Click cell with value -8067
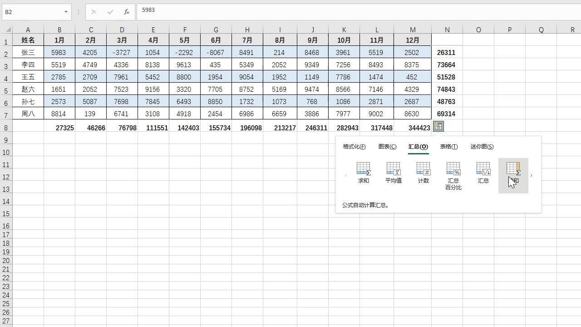This screenshot has height=327, width=581. [216, 52]
